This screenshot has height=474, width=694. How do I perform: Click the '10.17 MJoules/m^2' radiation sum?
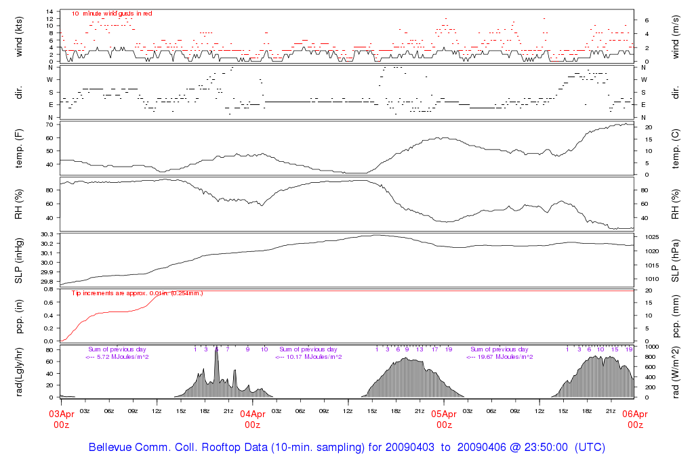click(x=314, y=357)
